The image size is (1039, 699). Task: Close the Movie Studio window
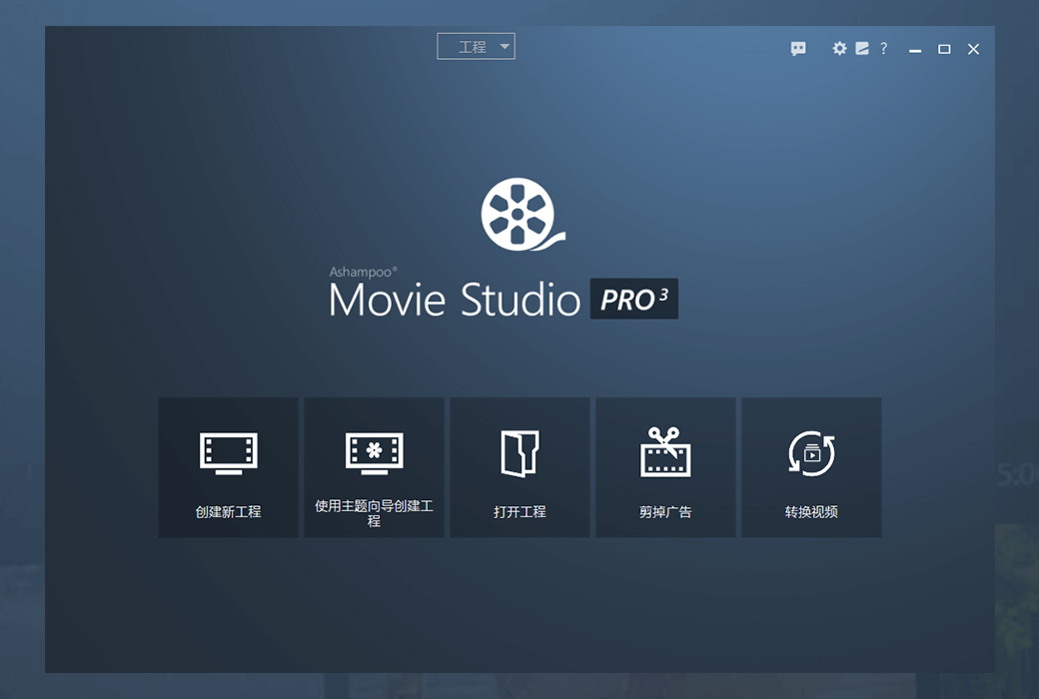click(x=973, y=49)
